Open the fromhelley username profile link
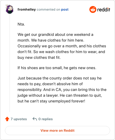115x140 pixels. pos(27,9)
